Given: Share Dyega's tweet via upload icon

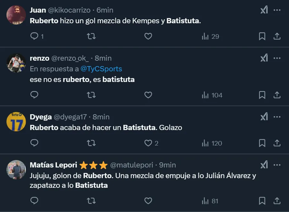Looking at the screenshot, I should 277,143.
